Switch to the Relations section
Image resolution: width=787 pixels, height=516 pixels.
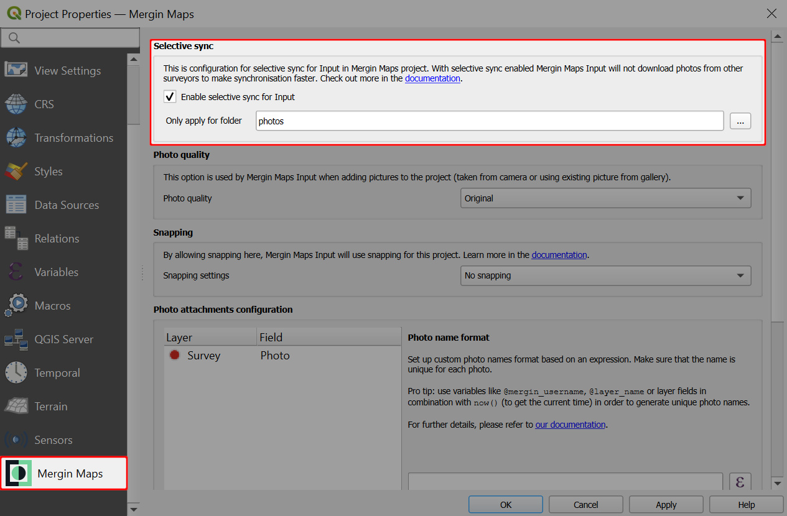point(57,239)
